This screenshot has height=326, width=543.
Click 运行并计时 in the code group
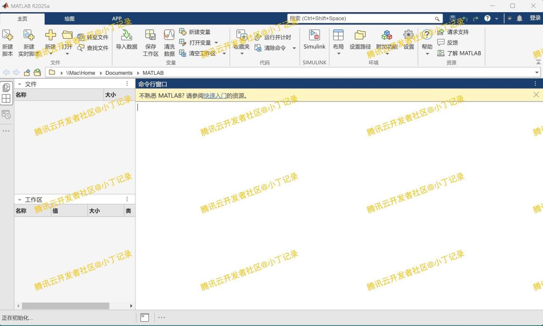(273, 37)
